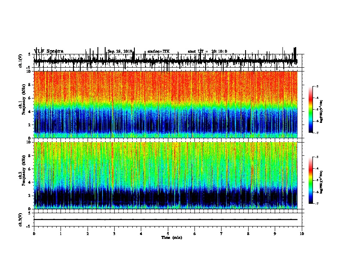Click time axis tick label "3"
Image resolution: width=340 pixels, height=262 pixels.
point(114,234)
